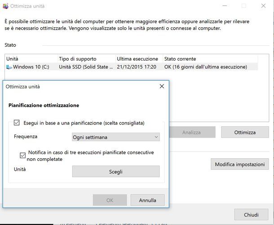Viewport: 274px width, 225px height.
Task: Click the Ottimizza button in main window
Action: [x=245, y=132]
